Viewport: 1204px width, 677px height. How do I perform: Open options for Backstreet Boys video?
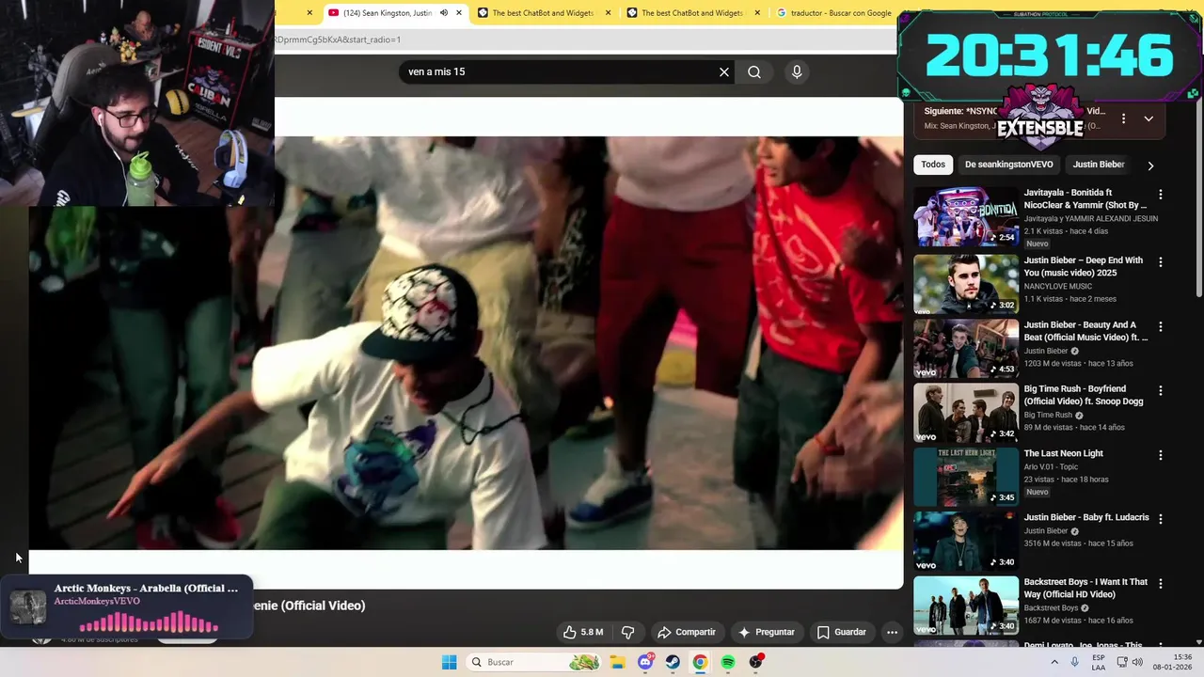click(x=1160, y=583)
